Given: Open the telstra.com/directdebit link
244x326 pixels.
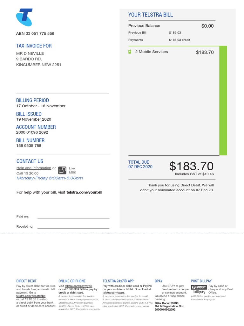Looking at the screenshot, I should [31, 296].
